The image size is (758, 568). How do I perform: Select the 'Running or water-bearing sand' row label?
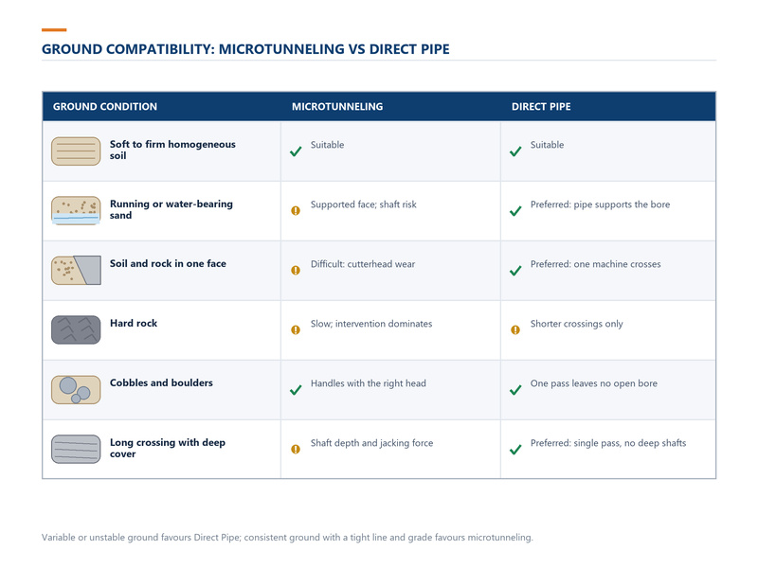click(x=171, y=209)
